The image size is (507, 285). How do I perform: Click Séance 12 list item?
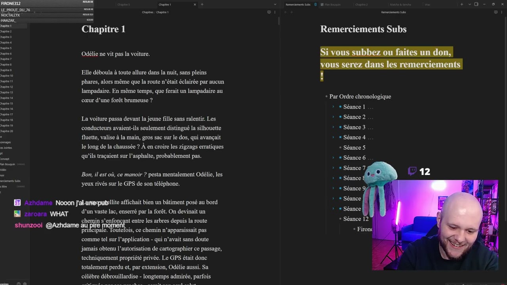click(x=356, y=219)
